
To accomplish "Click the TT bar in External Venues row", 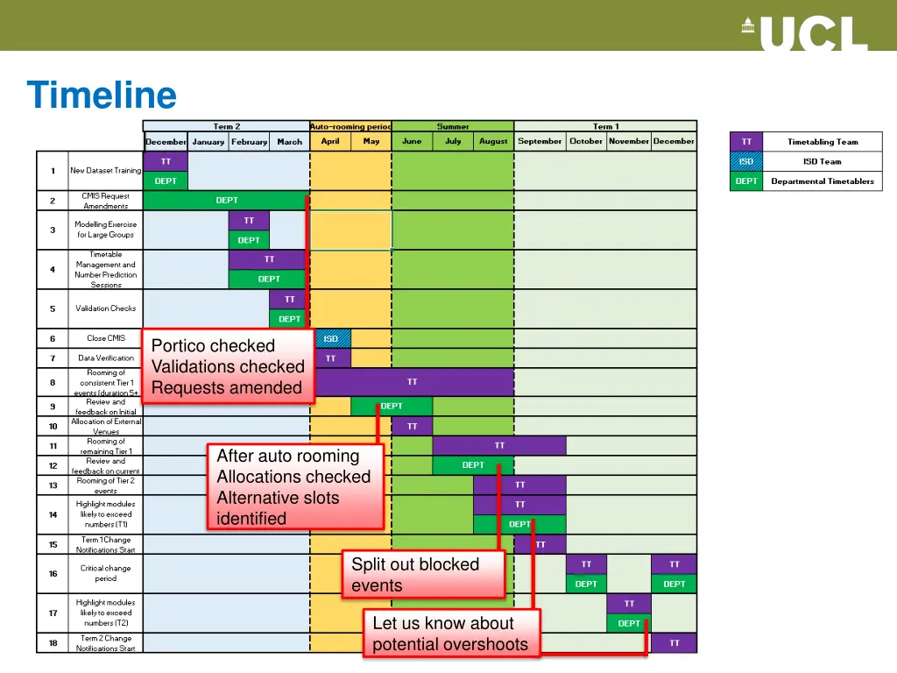I will pyautogui.click(x=412, y=427).
